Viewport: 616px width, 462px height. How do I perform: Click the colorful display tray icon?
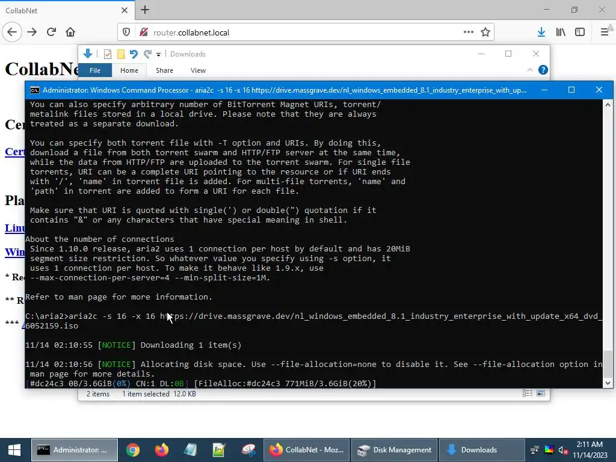click(x=549, y=450)
